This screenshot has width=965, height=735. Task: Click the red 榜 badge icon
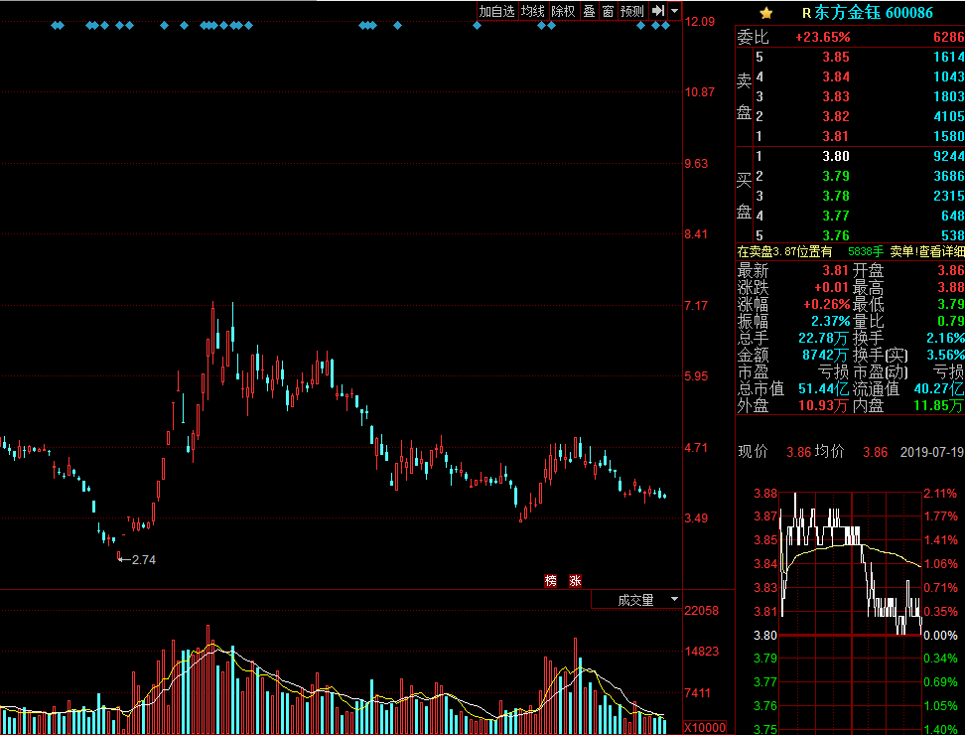tap(550, 580)
